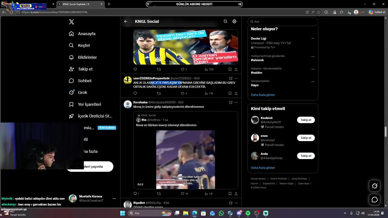Screen dimensions: 388x218
Task: Repost user232892s post
Action: (159, 93)
